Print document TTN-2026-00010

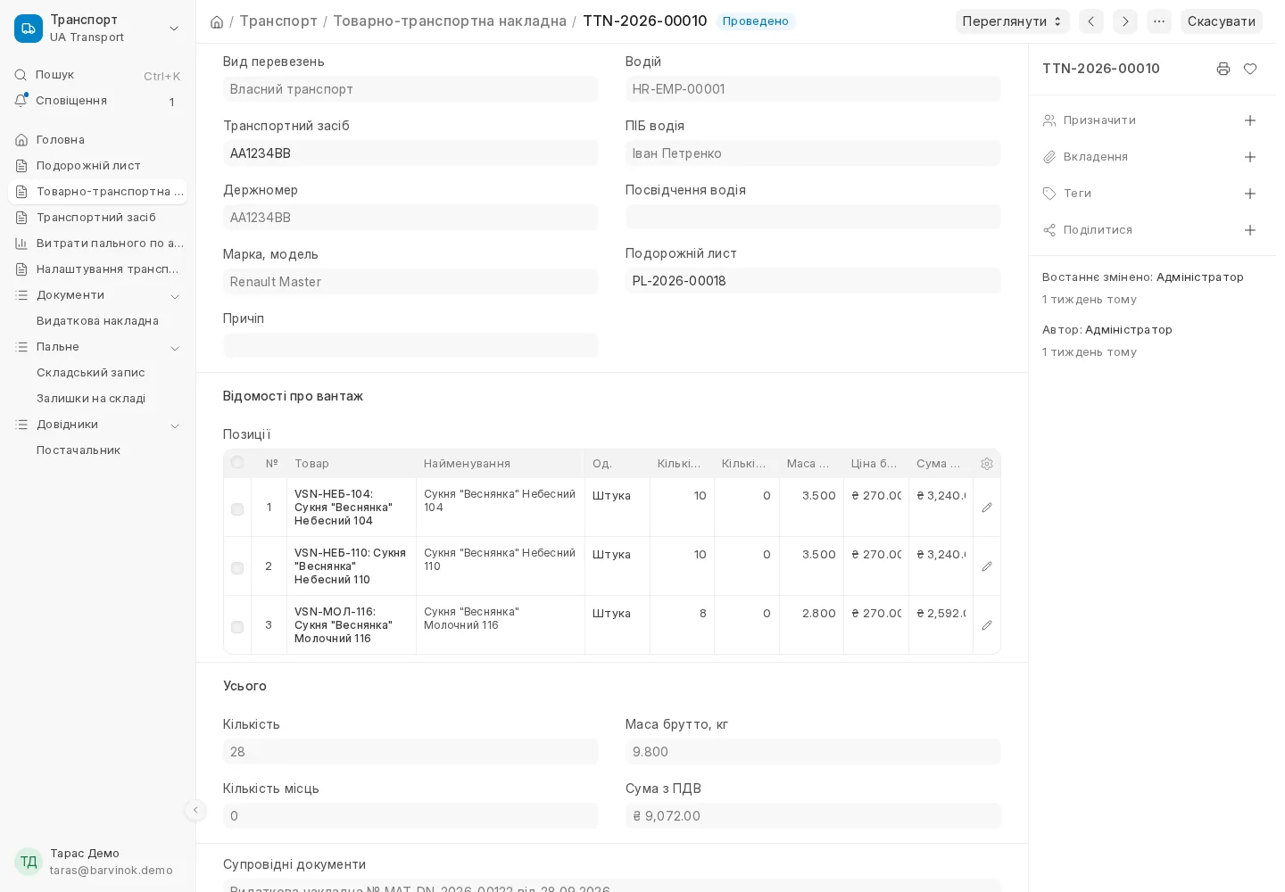1223,69
